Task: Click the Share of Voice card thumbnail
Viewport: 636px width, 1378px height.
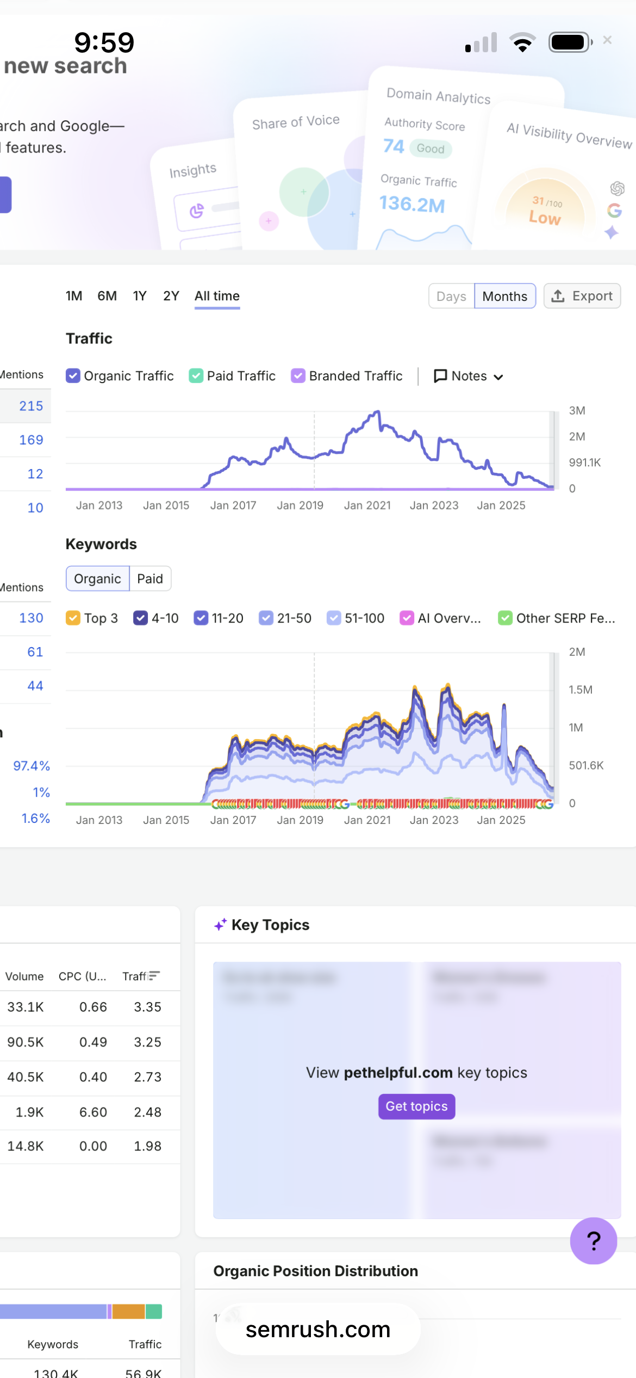Action: (x=299, y=174)
